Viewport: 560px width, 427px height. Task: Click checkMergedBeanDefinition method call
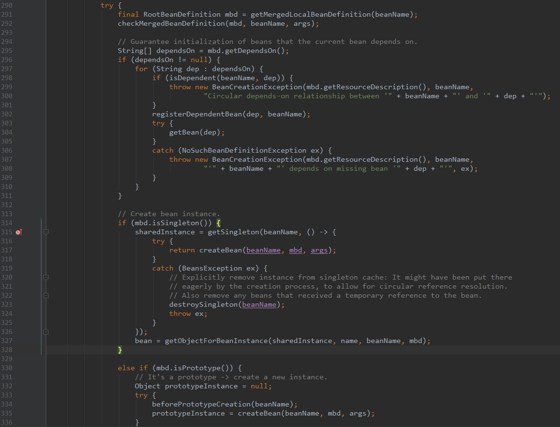point(172,23)
